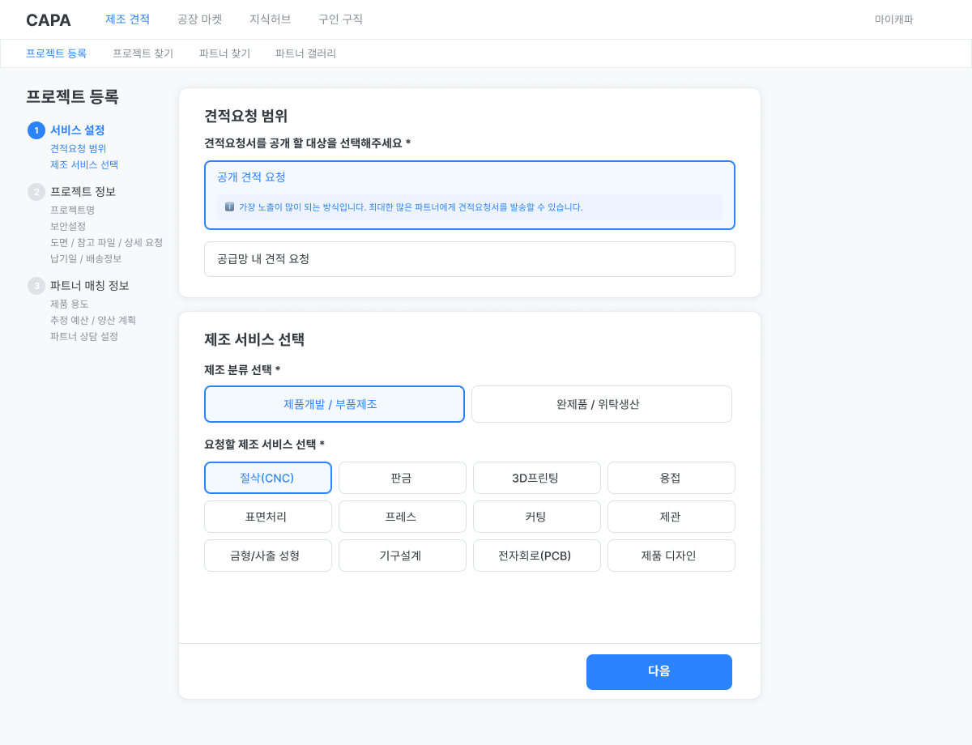Switch to 파트너 찾기 tab

click(224, 53)
